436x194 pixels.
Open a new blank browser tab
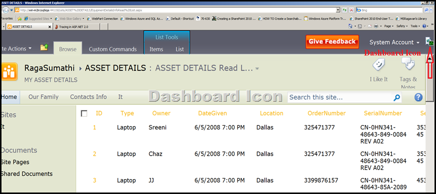(104, 27)
